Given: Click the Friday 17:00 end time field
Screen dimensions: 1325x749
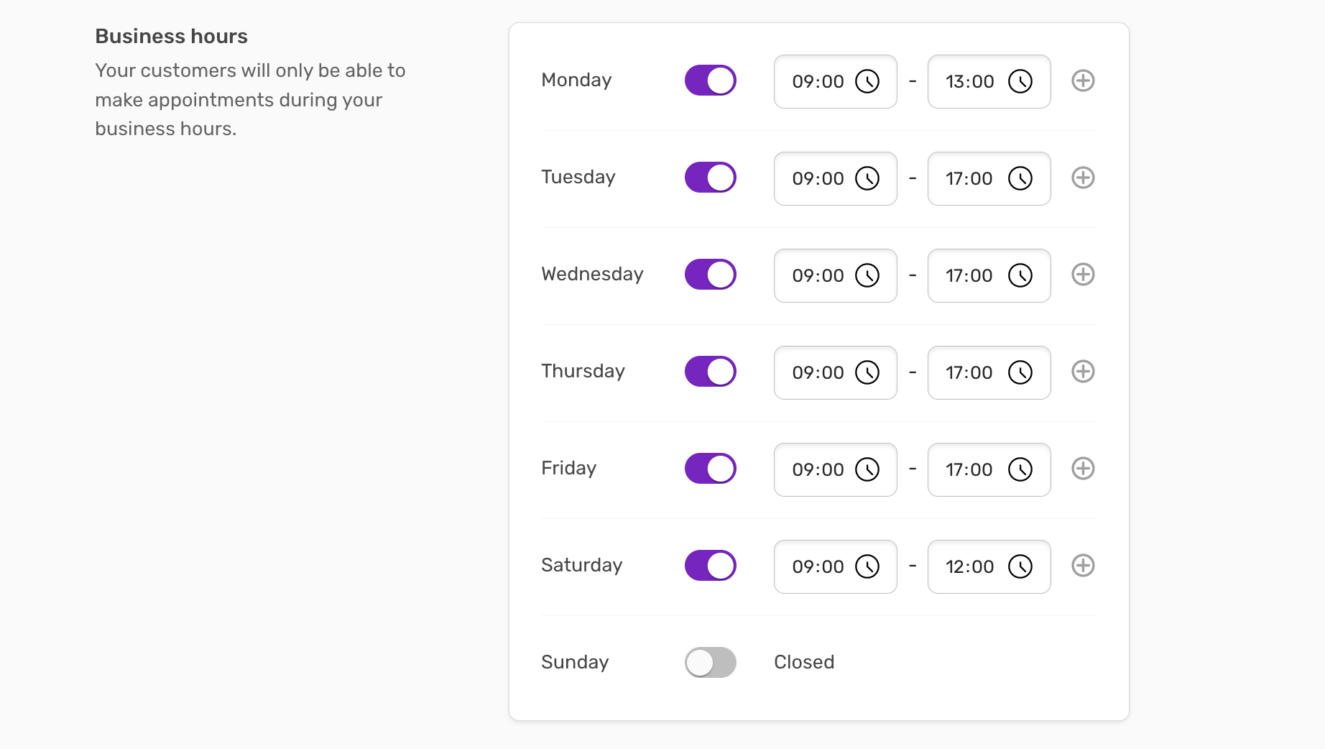Looking at the screenshot, I should [x=989, y=470].
